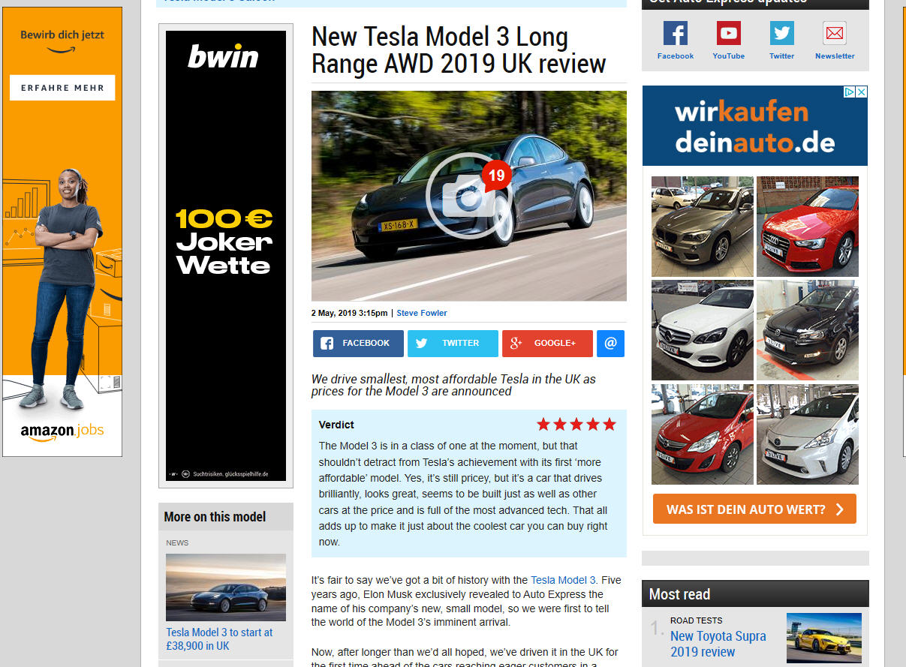Click the red Opel car photo in ad

[x=703, y=434]
